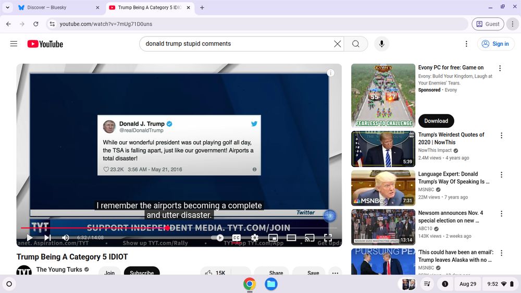Open notification indicator in shelf

(445, 284)
